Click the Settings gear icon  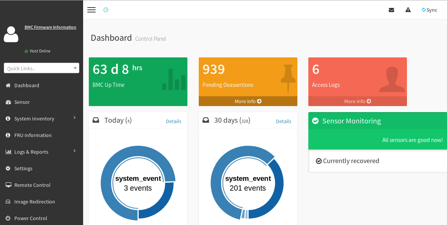coord(8,168)
